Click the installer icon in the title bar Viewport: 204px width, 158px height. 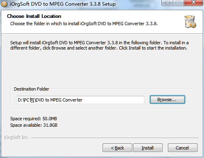(x=4, y=4)
